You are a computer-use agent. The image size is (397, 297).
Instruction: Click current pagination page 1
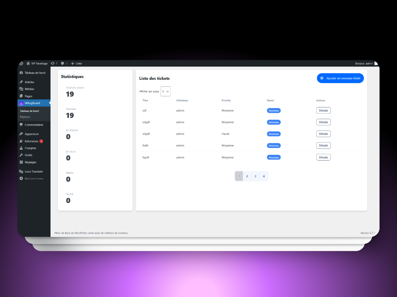pyautogui.click(x=239, y=176)
